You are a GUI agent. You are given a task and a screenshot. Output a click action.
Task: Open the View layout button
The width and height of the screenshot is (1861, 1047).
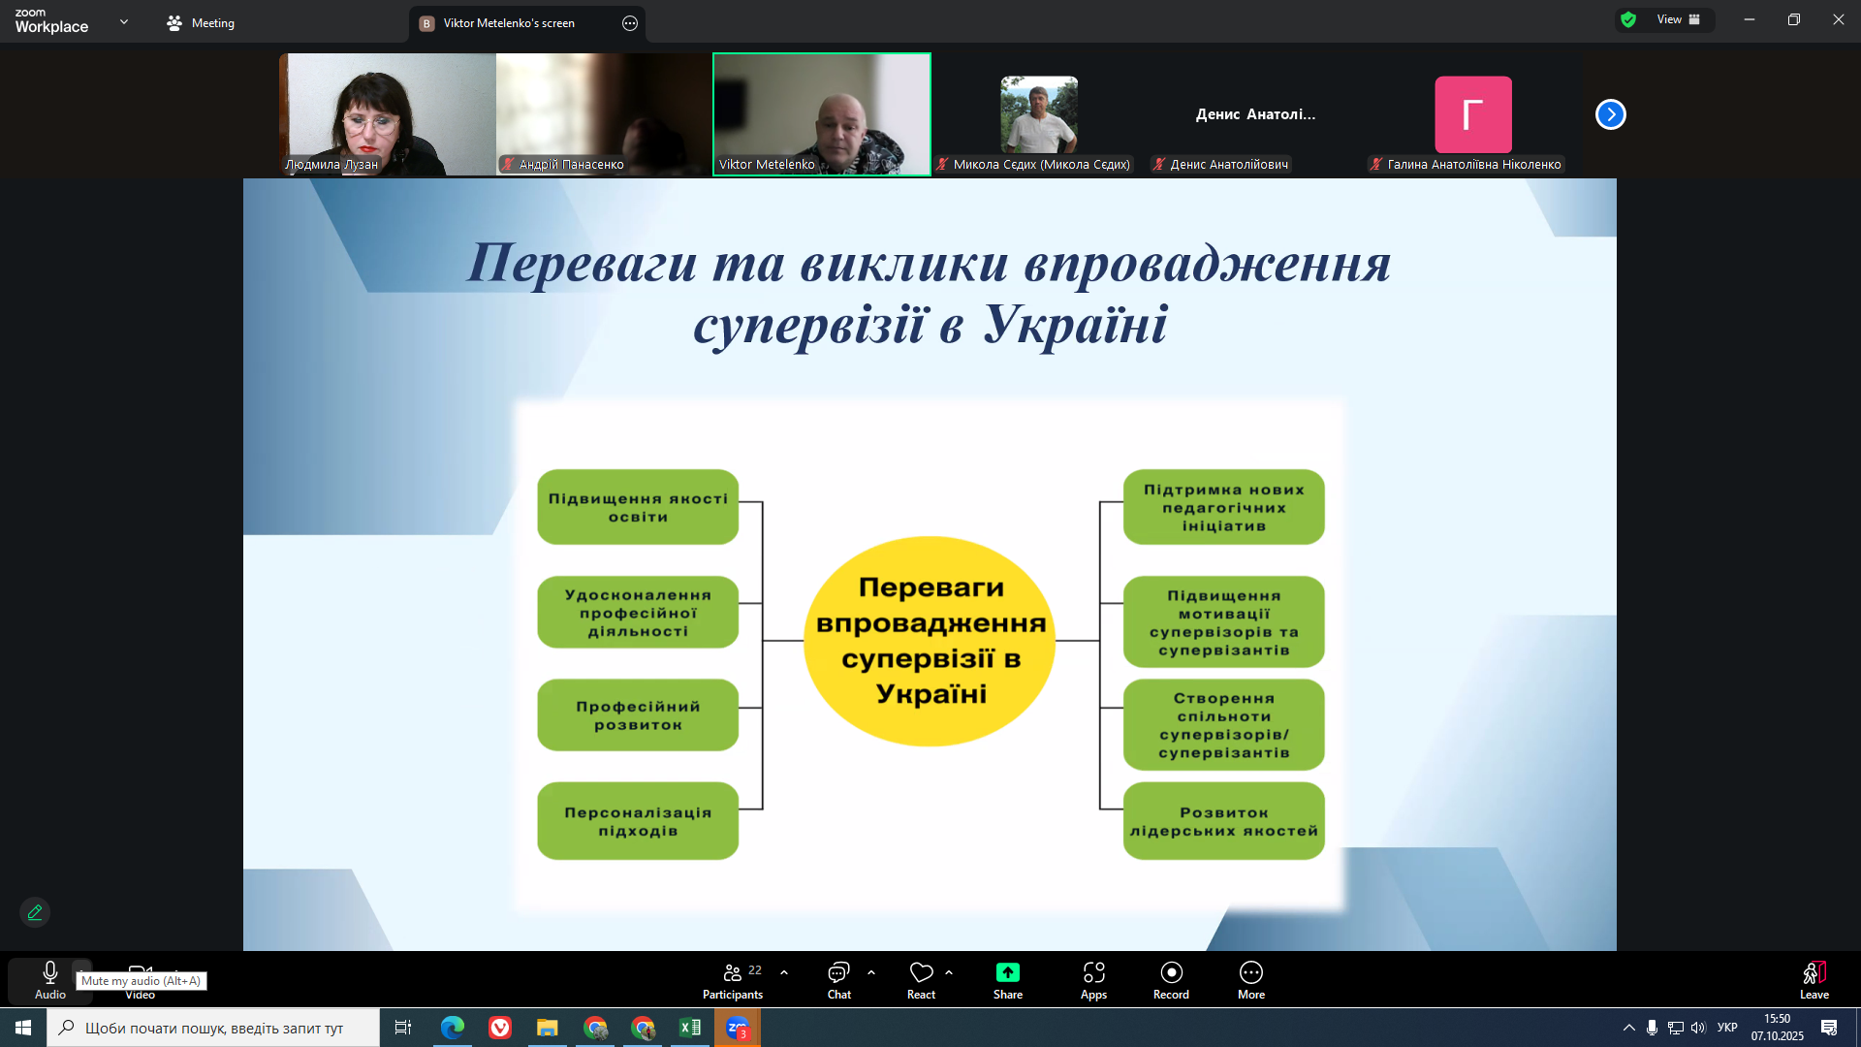click(x=1678, y=19)
